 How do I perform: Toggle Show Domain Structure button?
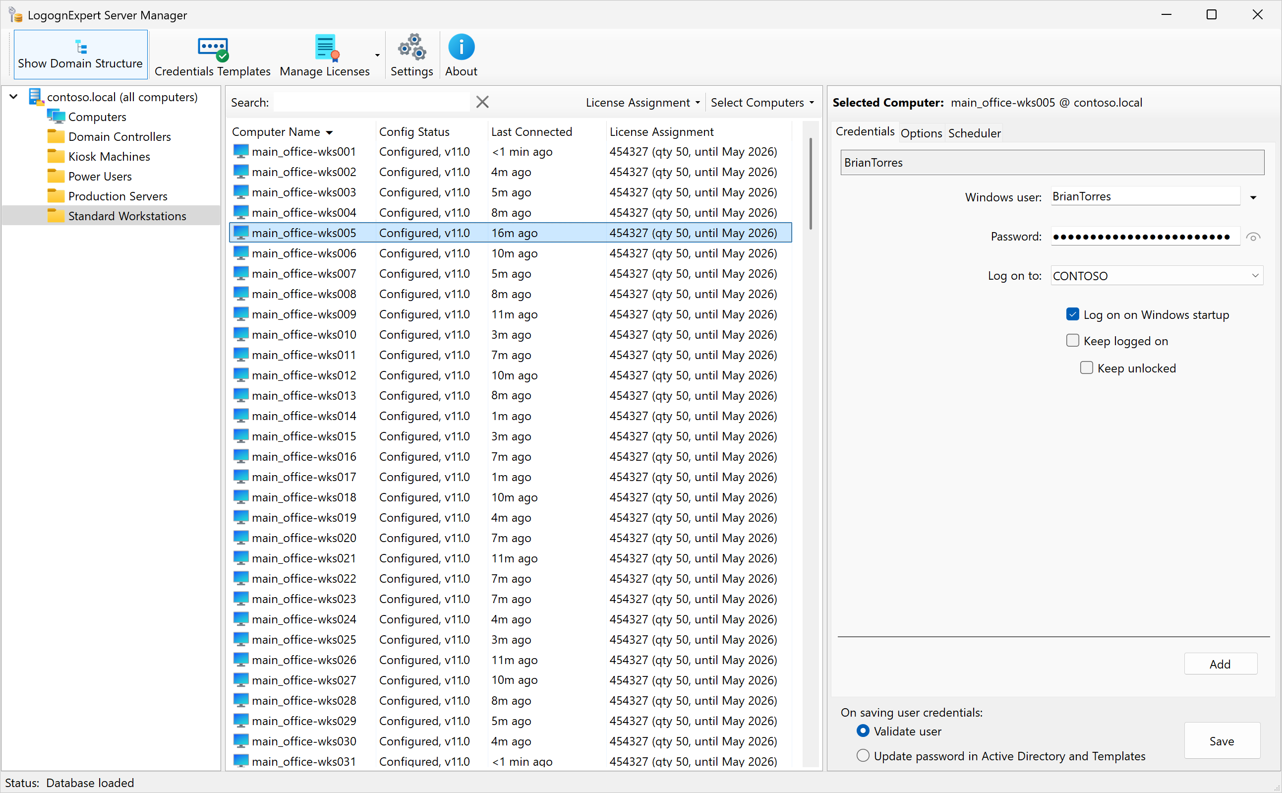[x=80, y=55]
